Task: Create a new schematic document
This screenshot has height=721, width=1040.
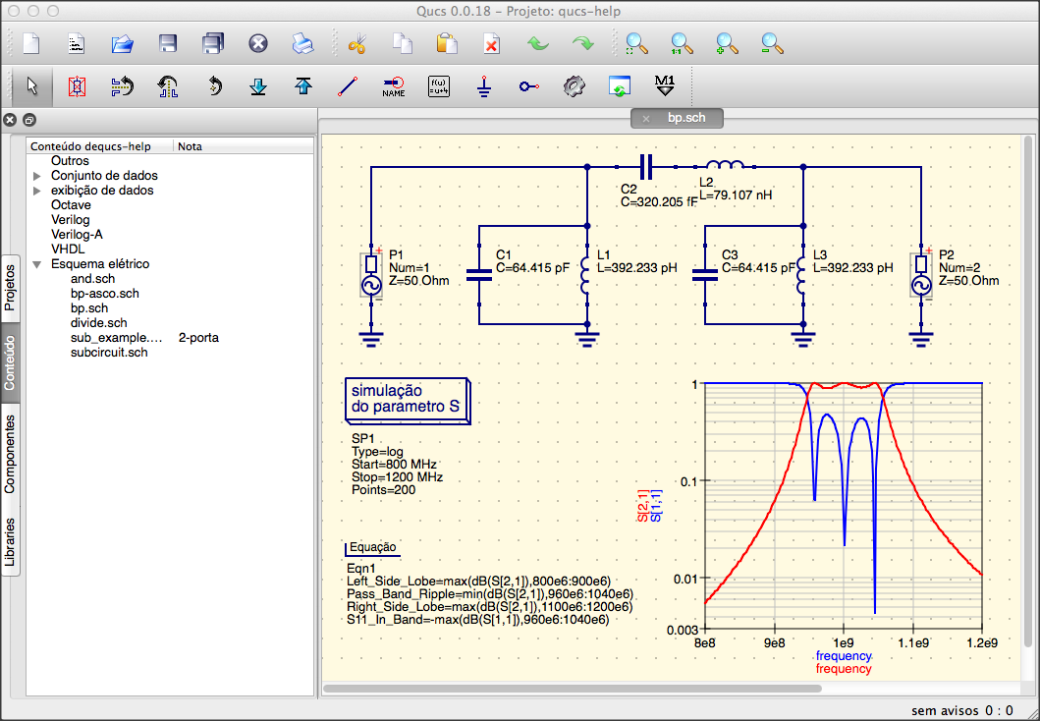Action: point(31,44)
